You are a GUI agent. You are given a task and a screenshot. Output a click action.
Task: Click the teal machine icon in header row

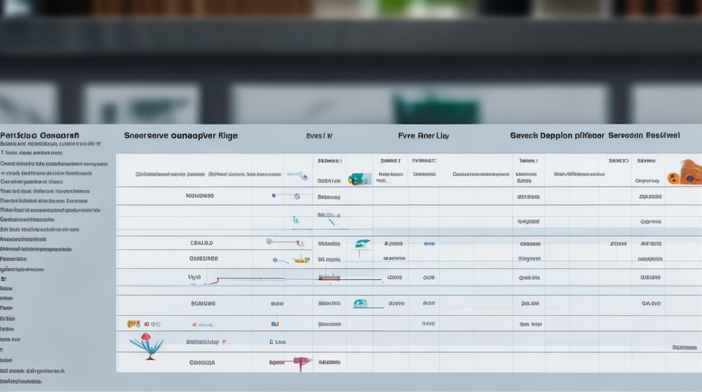359,179
